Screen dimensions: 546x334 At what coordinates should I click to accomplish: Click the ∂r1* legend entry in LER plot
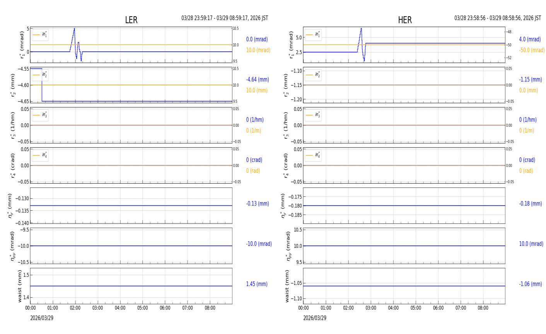click(x=40, y=35)
